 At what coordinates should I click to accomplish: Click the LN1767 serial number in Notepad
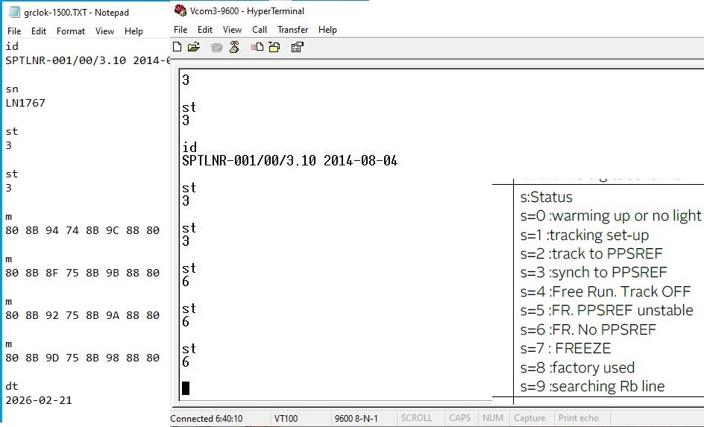[x=25, y=103]
